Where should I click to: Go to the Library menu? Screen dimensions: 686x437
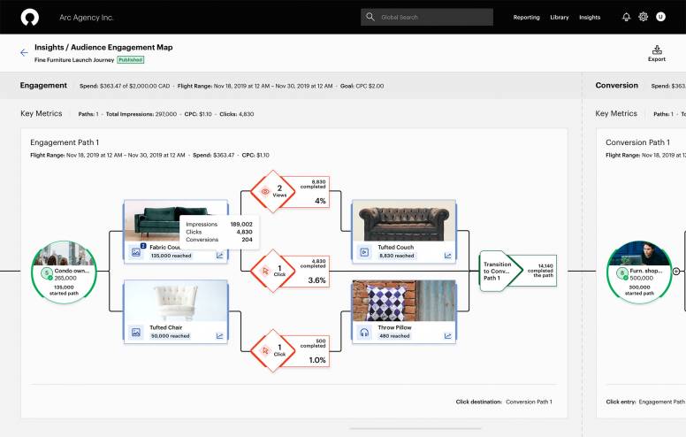point(560,18)
